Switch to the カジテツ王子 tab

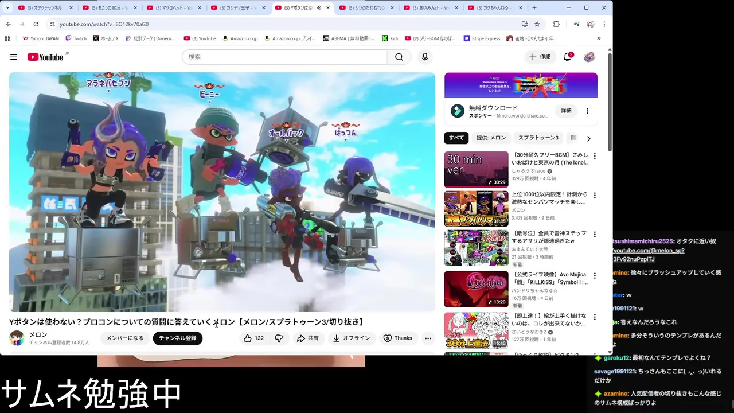point(238,8)
